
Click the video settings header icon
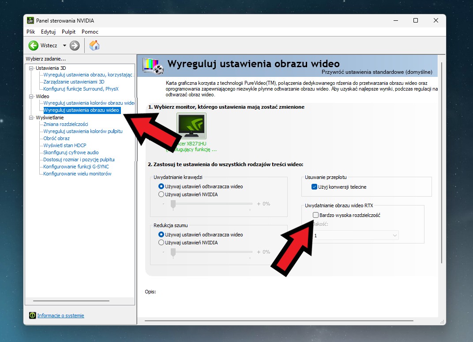(153, 66)
